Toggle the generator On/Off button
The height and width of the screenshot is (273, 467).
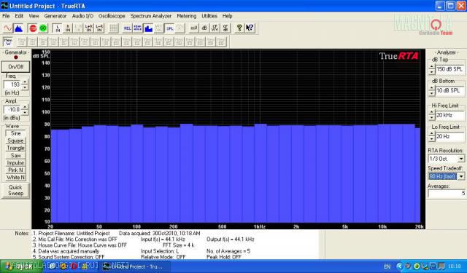(16, 66)
